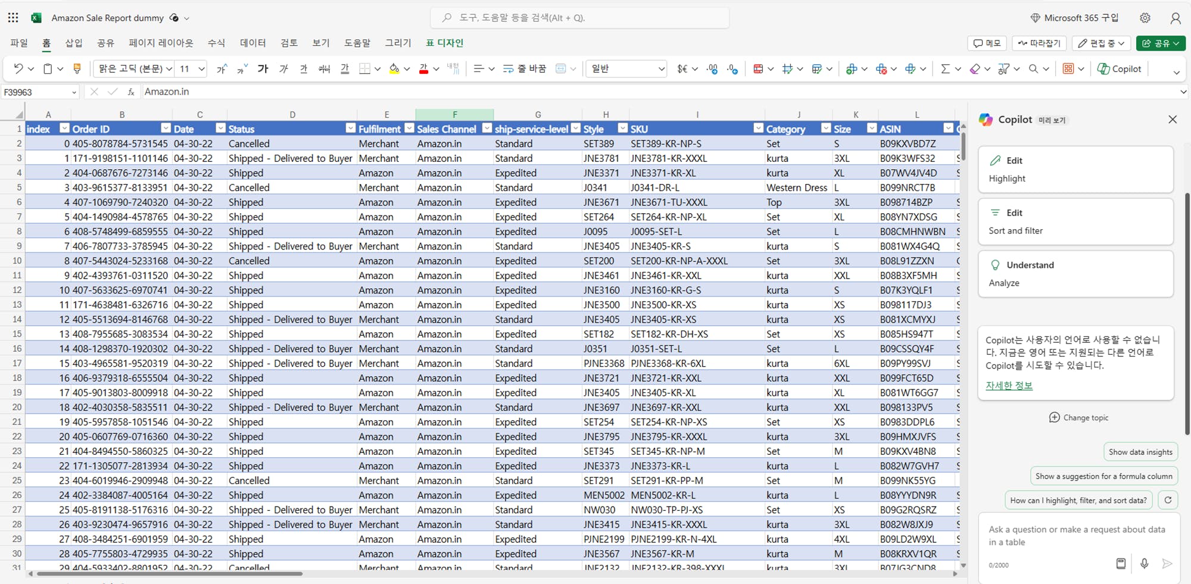Open the Copilot ribbon button
The image size is (1191, 584).
1119,69
